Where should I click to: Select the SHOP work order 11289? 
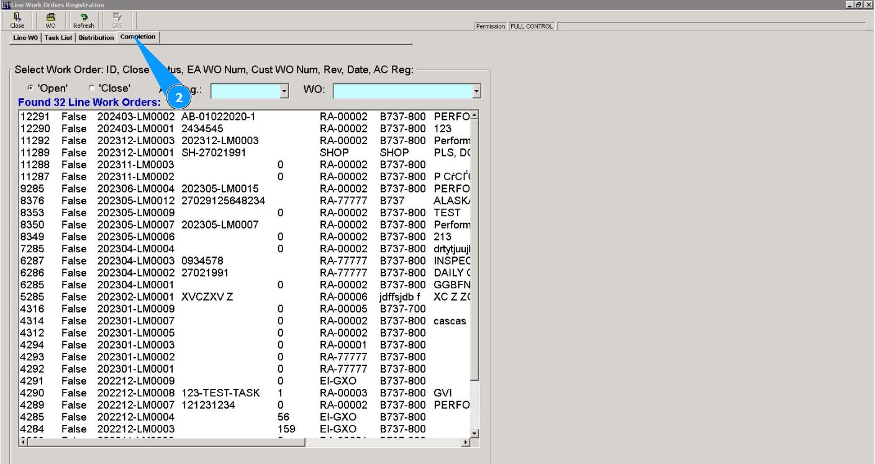245,153
